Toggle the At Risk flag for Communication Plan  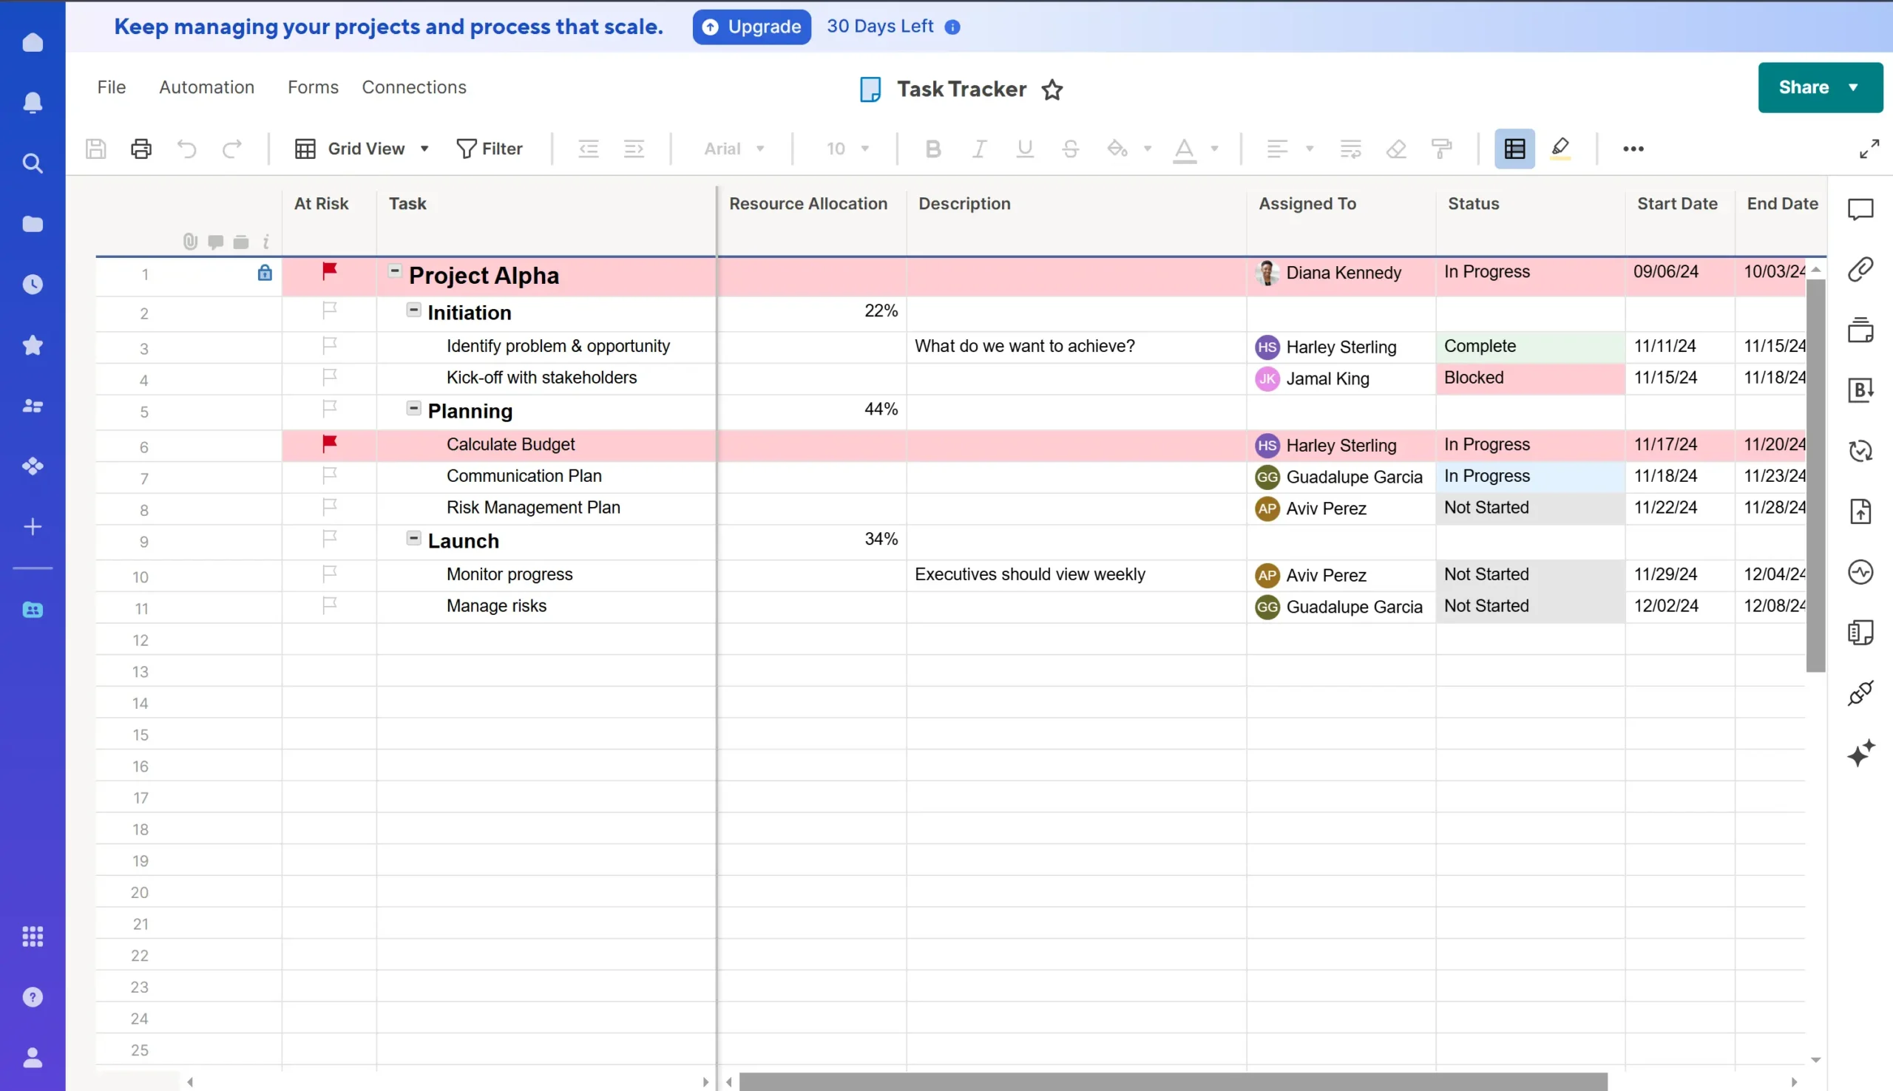(x=329, y=475)
